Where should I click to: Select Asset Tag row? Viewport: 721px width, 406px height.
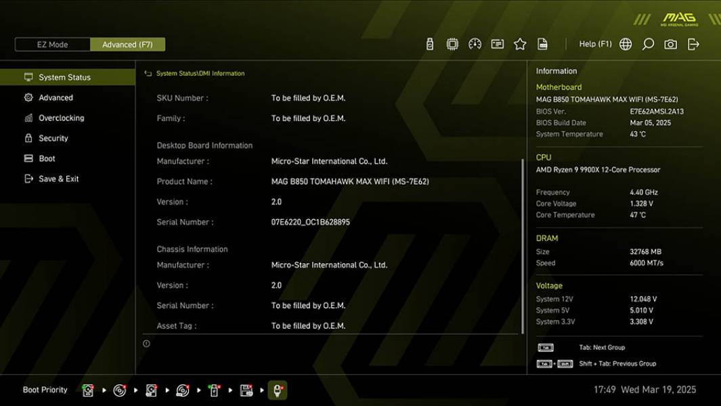(x=331, y=326)
